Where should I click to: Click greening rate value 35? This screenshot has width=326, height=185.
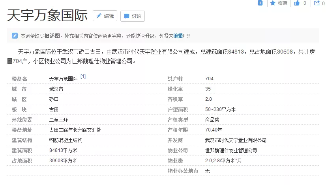(x=208, y=89)
